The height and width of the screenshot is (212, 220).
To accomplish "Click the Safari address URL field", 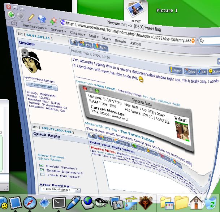I will [128, 31].
